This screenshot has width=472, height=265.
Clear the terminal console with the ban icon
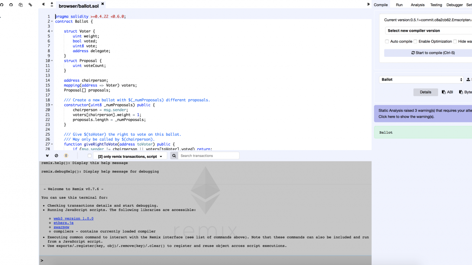pyautogui.click(x=56, y=155)
